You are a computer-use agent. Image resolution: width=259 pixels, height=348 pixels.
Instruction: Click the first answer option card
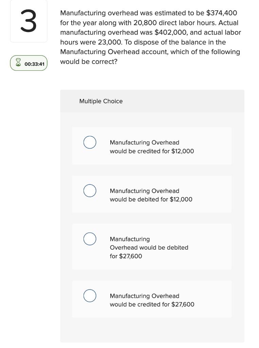[x=152, y=145]
